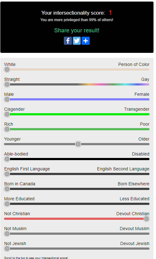Click the Able-bodied to Disabled slider handle

(7, 159)
